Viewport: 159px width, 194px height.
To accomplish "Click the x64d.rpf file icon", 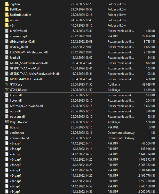I will pos(7,160).
